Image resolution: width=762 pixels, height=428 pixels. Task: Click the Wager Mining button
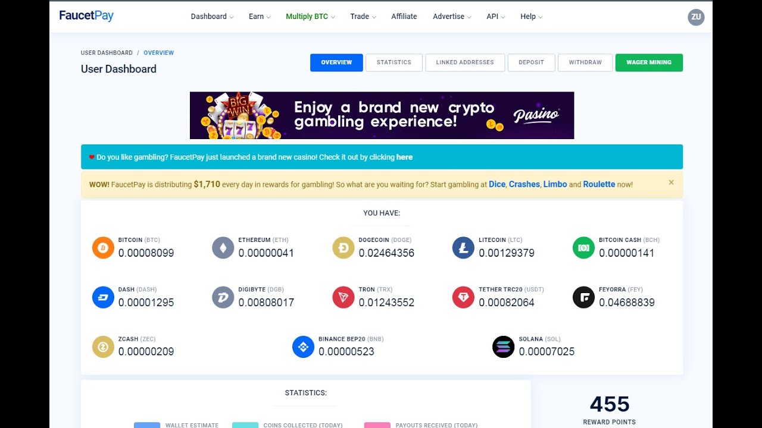point(649,62)
